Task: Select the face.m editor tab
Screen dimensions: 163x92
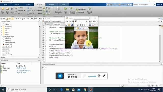Action: 47,24
